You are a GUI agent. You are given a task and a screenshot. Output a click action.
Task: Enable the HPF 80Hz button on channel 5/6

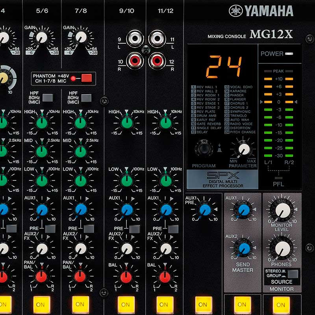pyautogui.click(x=48, y=98)
